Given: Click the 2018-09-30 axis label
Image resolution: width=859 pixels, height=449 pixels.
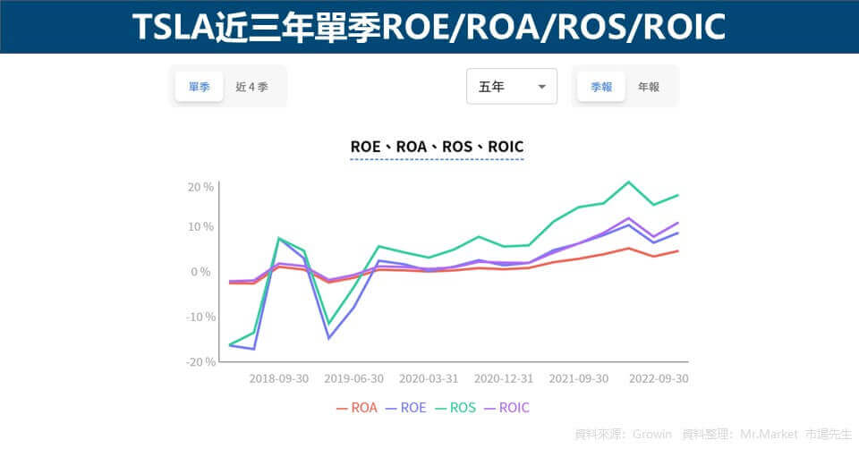Looking at the screenshot, I should (x=279, y=378).
